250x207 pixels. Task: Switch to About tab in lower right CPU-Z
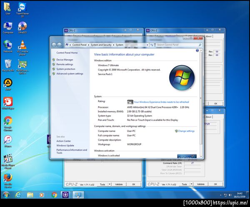(208, 117)
